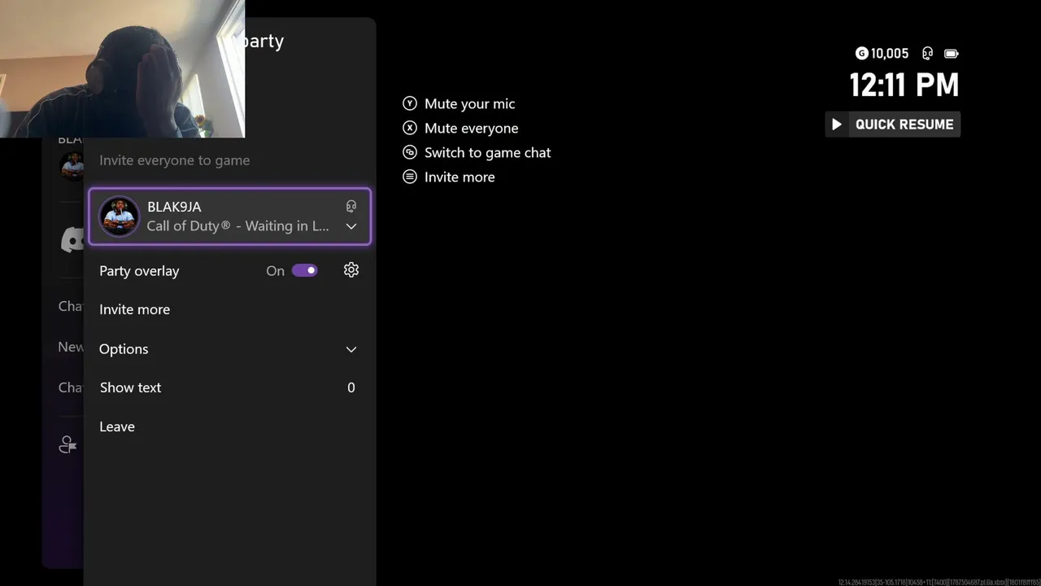Click the headset status icon beside Gamerscore
This screenshot has width=1041, height=586.
927,54
